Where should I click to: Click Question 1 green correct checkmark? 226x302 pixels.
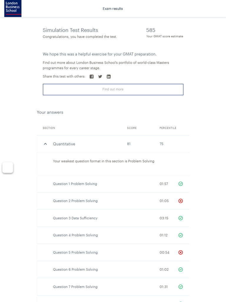point(181,184)
